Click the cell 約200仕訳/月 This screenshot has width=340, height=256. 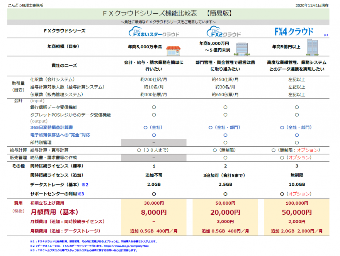pos(154,80)
